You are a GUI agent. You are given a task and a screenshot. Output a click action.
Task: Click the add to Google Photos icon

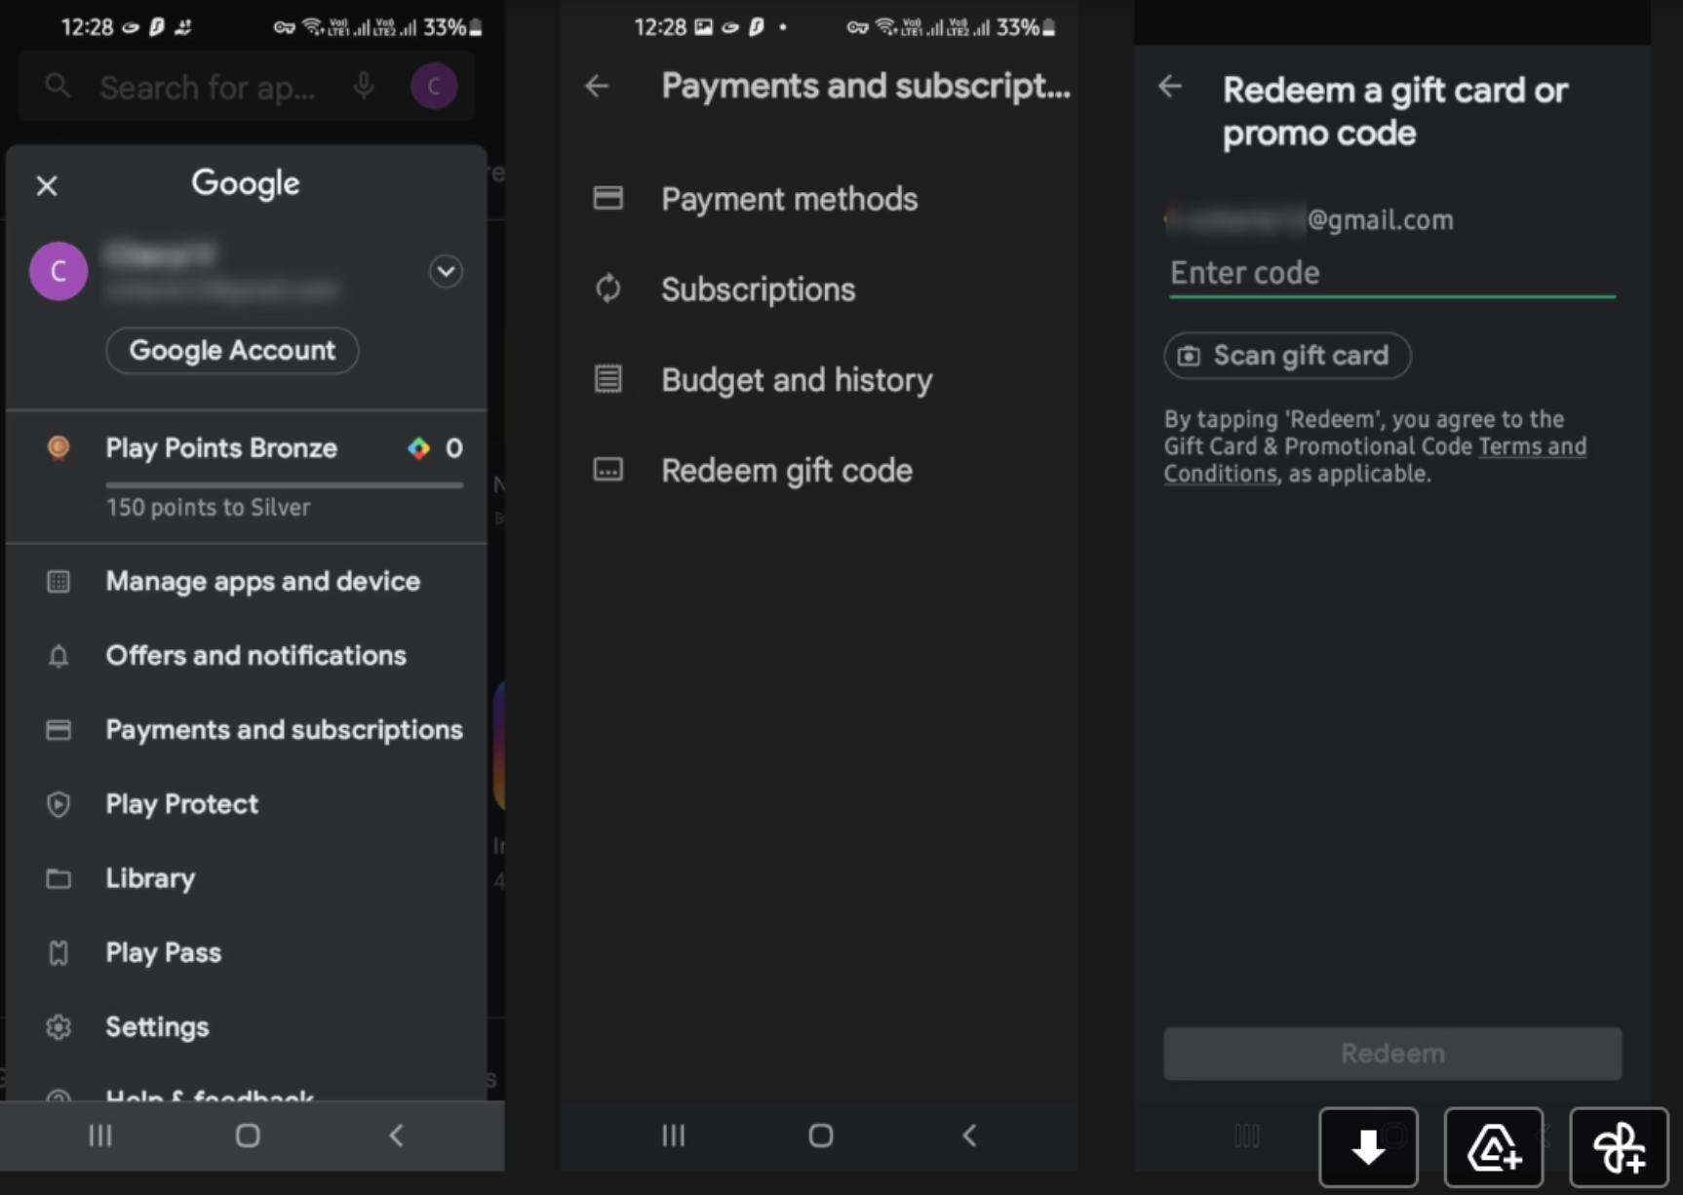pos(1619,1147)
